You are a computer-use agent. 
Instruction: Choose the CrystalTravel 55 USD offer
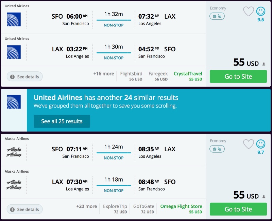tap(188, 76)
